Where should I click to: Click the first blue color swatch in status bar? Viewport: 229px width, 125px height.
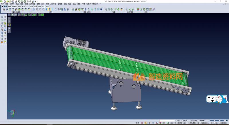[212, 121]
